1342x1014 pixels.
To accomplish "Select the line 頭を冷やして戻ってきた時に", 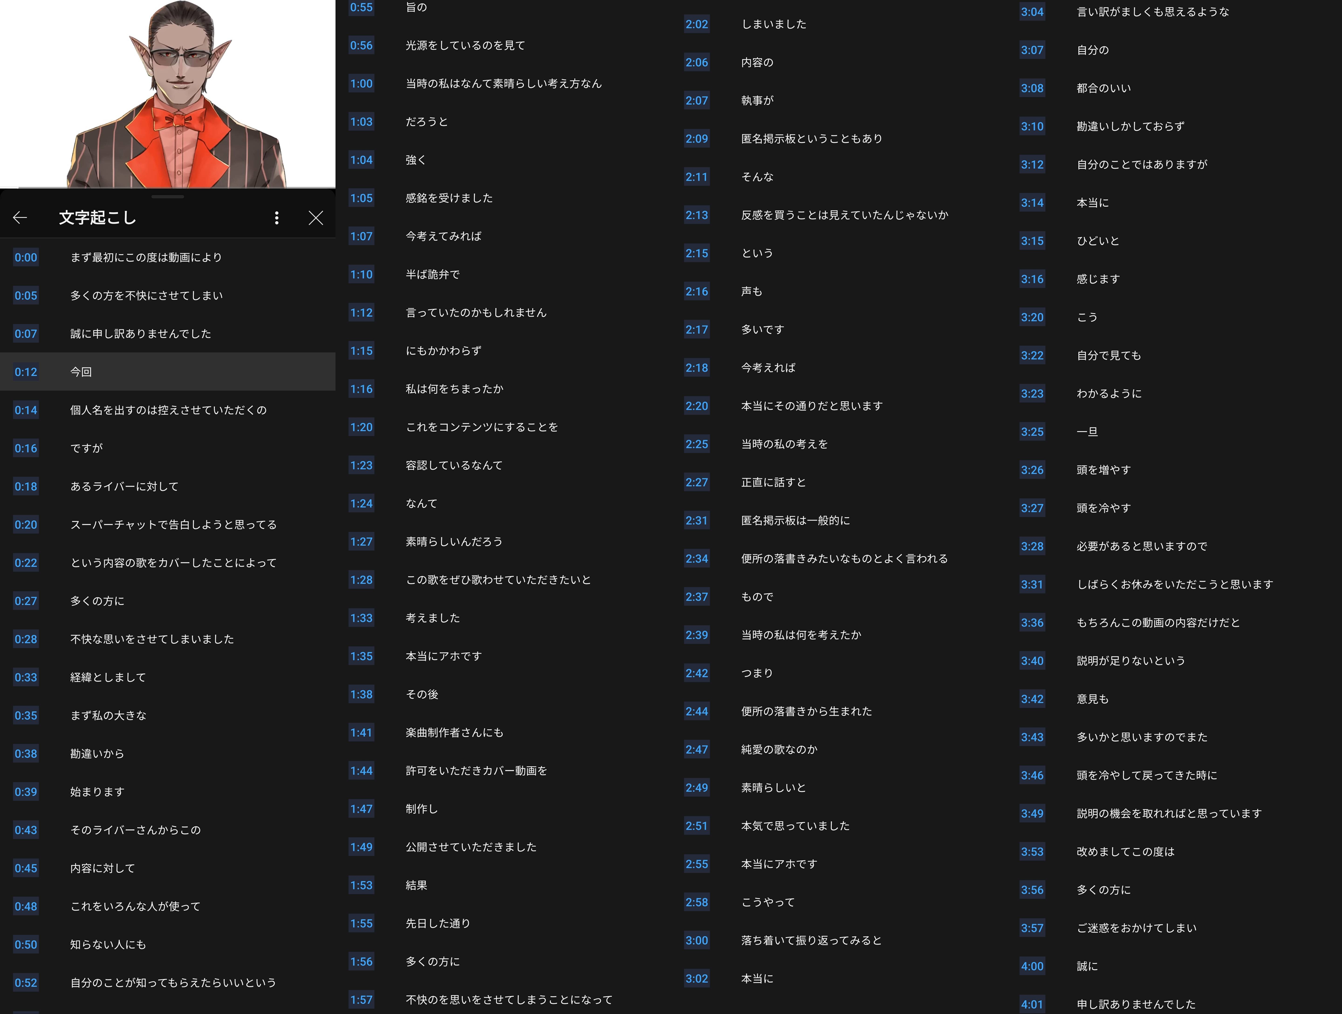I will coord(1147,776).
